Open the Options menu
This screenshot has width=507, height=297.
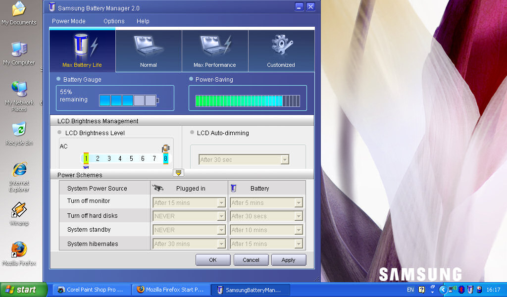[x=114, y=21]
